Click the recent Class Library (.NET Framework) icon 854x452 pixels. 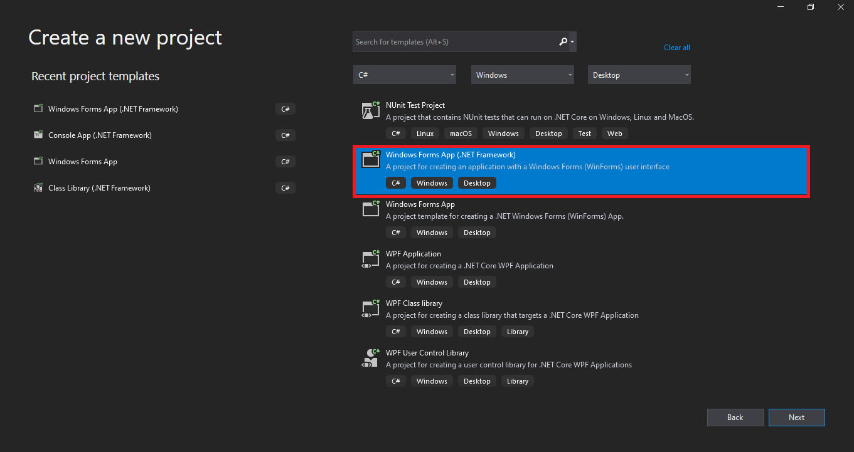pyautogui.click(x=38, y=188)
